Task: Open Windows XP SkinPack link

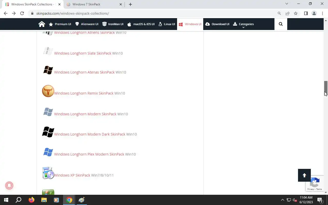Action: pos(72,175)
